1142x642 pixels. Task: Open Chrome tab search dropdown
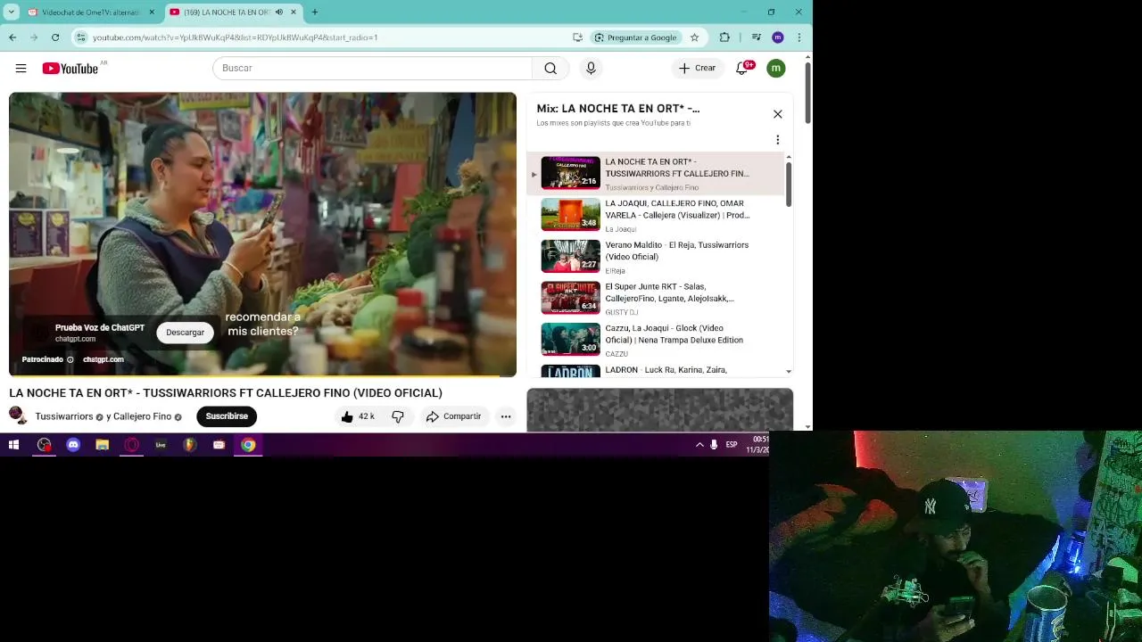pyautogui.click(x=11, y=12)
